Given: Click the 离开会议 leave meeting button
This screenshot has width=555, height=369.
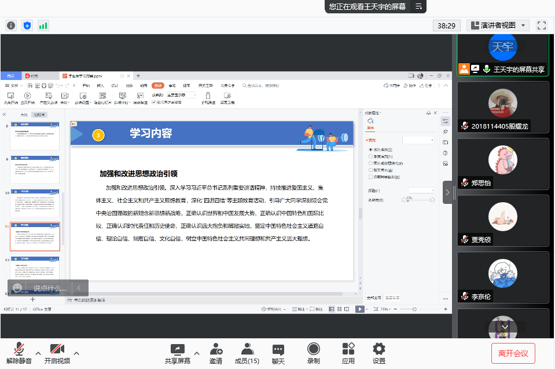Looking at the screenshot, I should tap(513, 353).
